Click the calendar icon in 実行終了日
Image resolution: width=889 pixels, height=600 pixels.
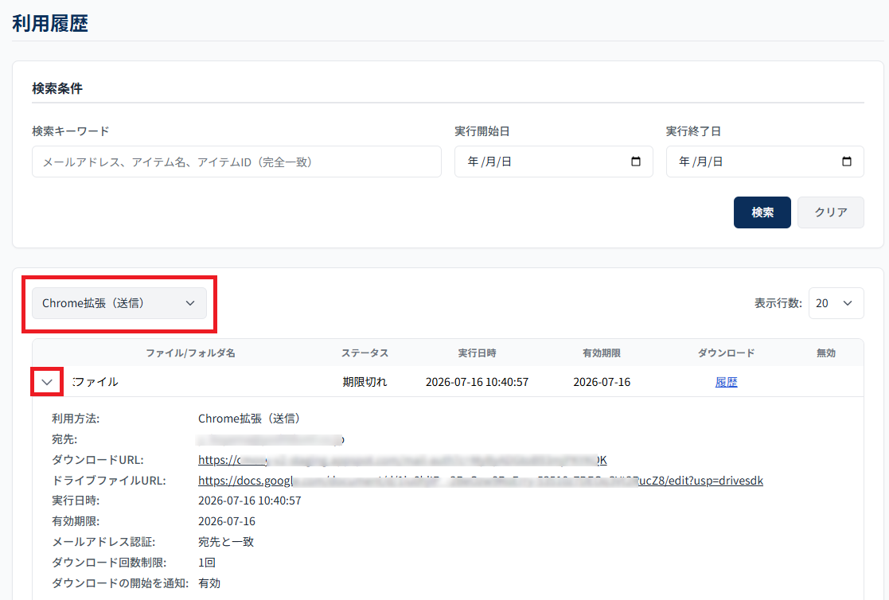pyautogui.click(x=847, y=162)
